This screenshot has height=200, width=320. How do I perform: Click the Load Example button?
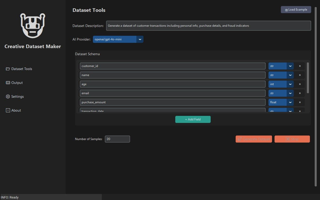[296, 10]
